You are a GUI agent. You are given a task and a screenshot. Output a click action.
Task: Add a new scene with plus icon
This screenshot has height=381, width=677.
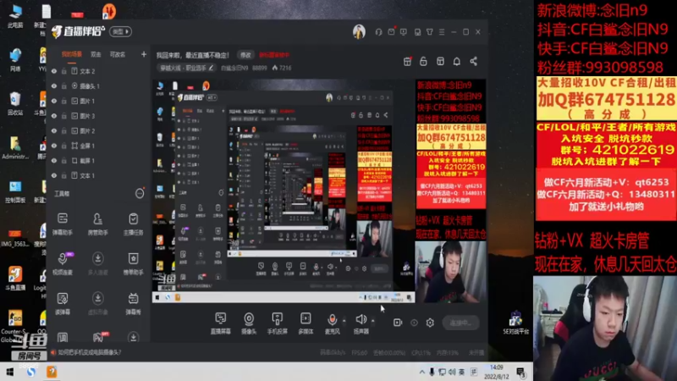[144, 54]
